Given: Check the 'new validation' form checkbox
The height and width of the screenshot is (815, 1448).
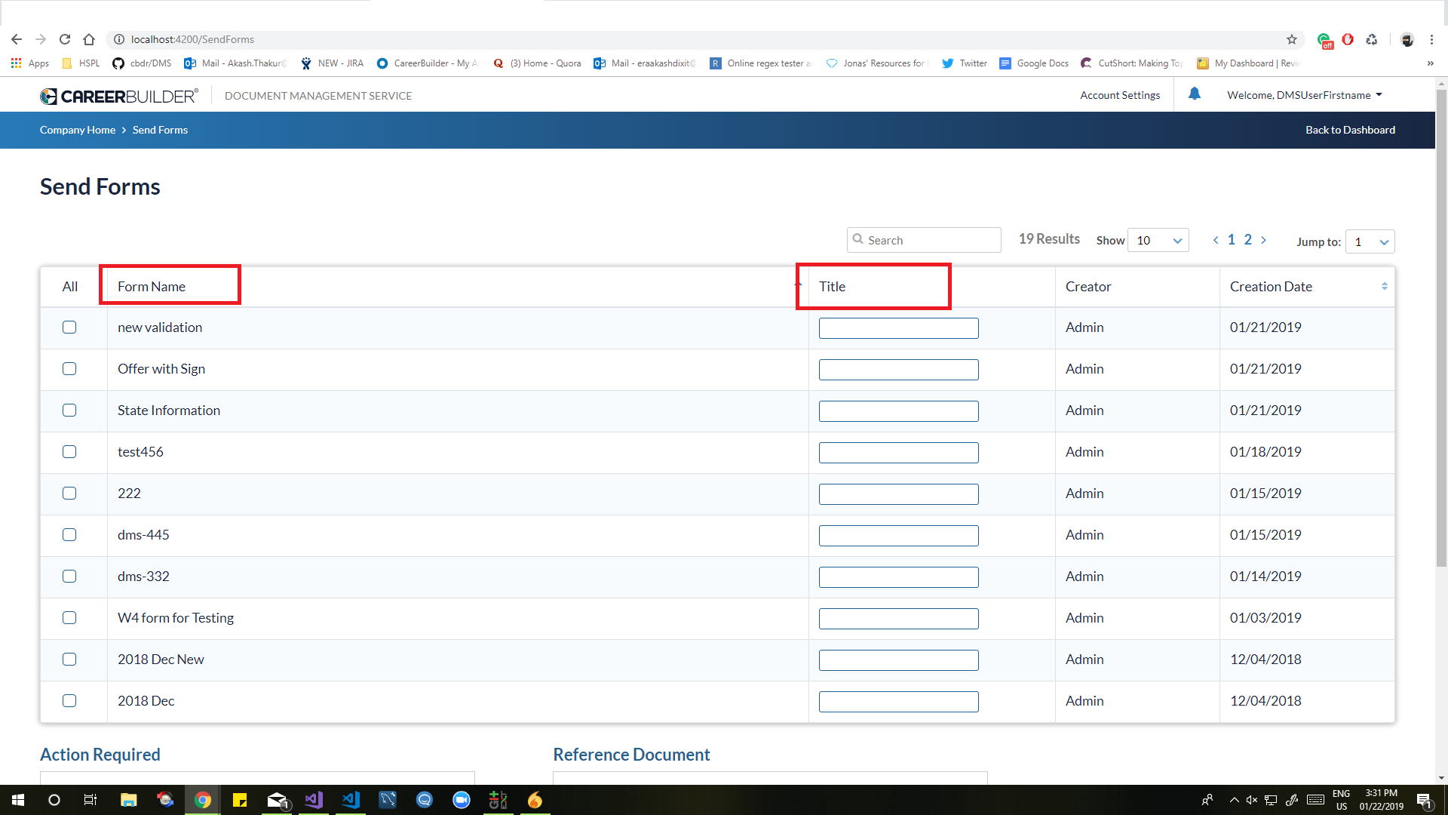Looking at the screenshot, I should click(69, 328).
